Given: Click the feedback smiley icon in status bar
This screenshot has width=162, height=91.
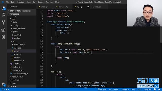Looking at the screenshot, I should click(155, 89).
